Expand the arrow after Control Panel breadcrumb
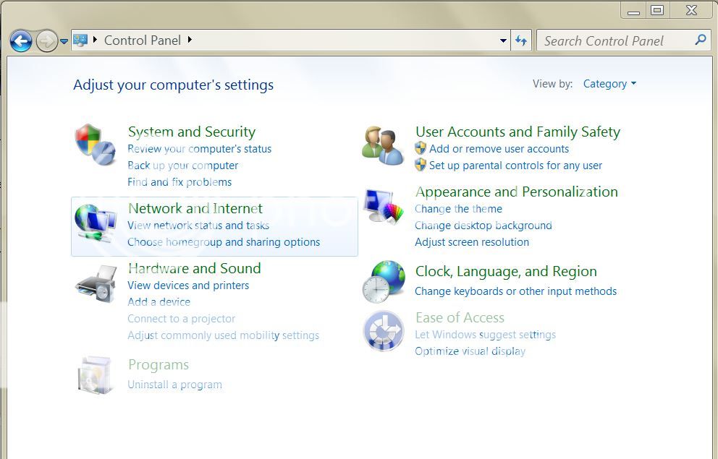 click(x=190, y=40)
